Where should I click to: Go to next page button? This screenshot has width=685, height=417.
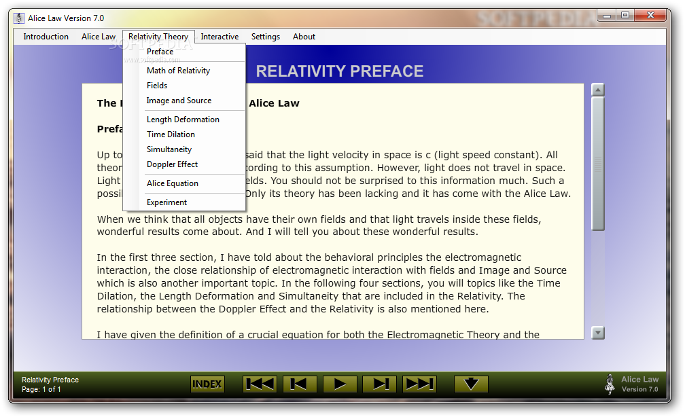pyautogui.click(x=379, y=384)
